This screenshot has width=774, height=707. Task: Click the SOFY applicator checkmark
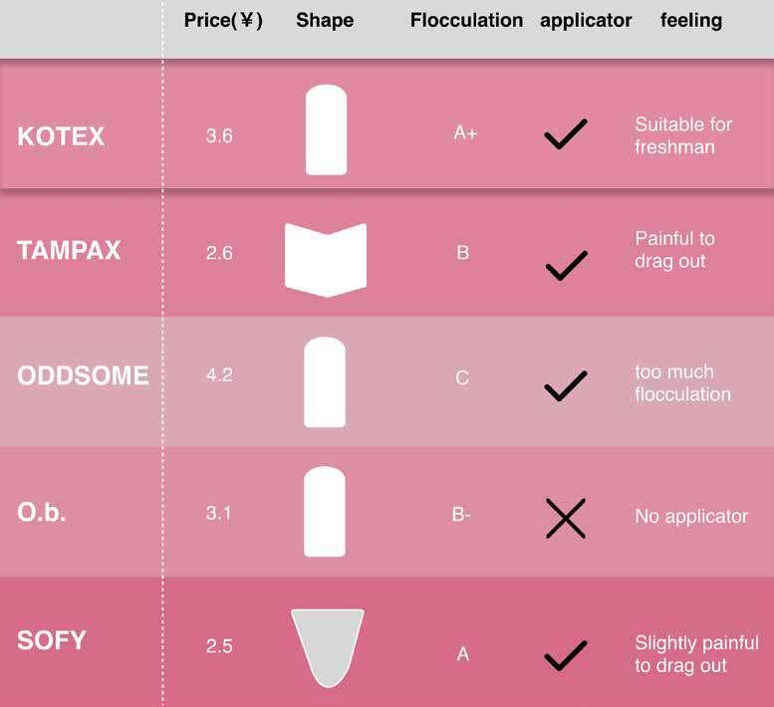coord(566,656)
